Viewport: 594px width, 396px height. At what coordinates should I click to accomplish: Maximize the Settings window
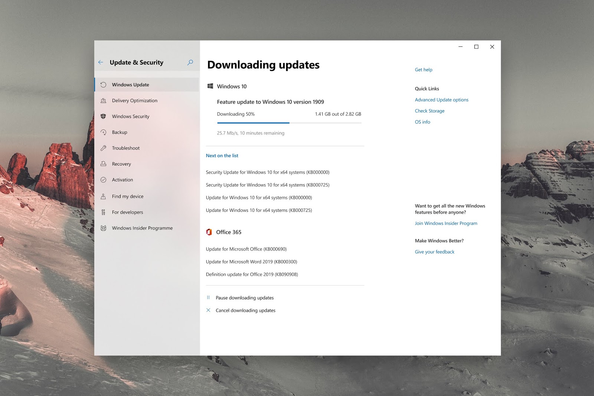coord(476,47)
